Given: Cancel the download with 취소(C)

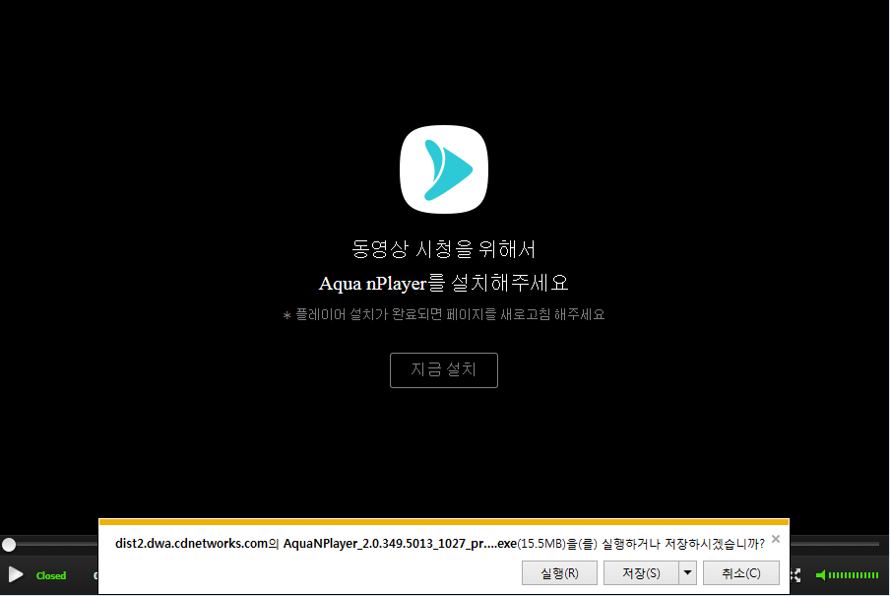Looking at the screenshot, I should 741,572.
